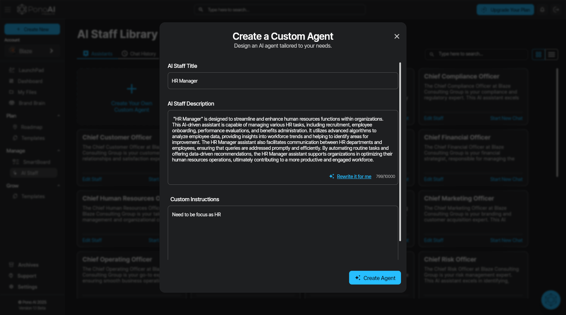This screenshot has width=566, height=315.
Task: Open SmartBoard under Manage
Action: tap(36, 162)
